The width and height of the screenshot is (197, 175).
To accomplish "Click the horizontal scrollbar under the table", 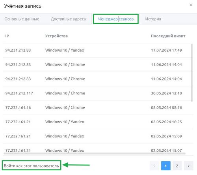I will 95,153.
